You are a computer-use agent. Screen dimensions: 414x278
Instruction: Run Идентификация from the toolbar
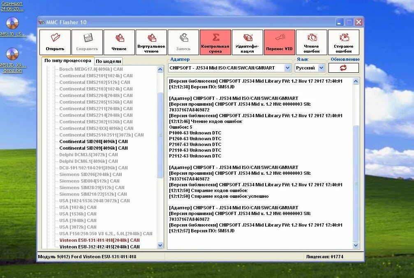pos(247,42)
